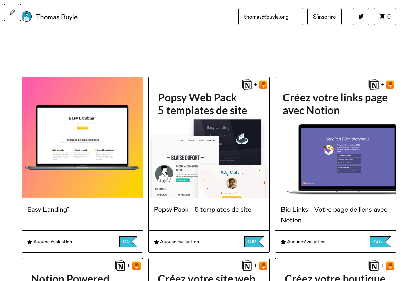Click the star rating icon under Easy Landing²
The image size is (418, 281).
pos(30,242)
